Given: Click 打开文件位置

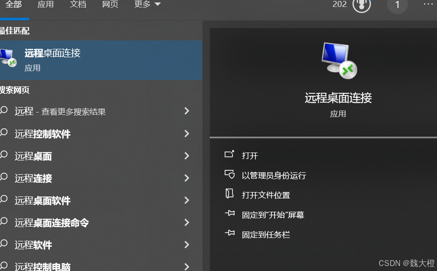Looking at the screenshot, I should point(266,195).
